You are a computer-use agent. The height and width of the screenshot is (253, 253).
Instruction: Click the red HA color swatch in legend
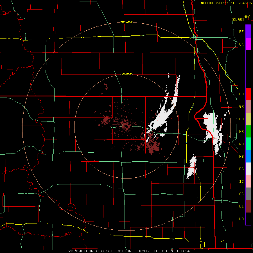point(248,94)
